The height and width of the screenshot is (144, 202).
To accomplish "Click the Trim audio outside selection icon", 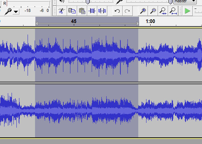I will pyautogui.click(x=92, y=11).
